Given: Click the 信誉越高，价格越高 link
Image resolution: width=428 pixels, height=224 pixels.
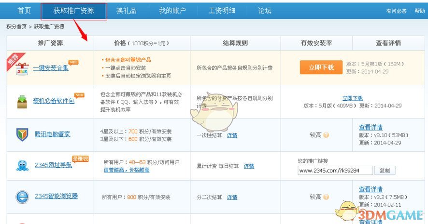Looking at the screenshot, I should [127, 170].
